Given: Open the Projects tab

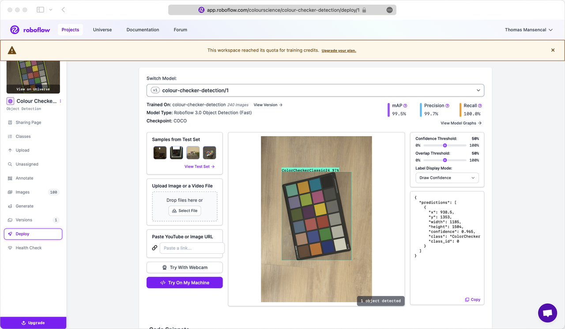Looking at the screenshot, I should point(70,30).
